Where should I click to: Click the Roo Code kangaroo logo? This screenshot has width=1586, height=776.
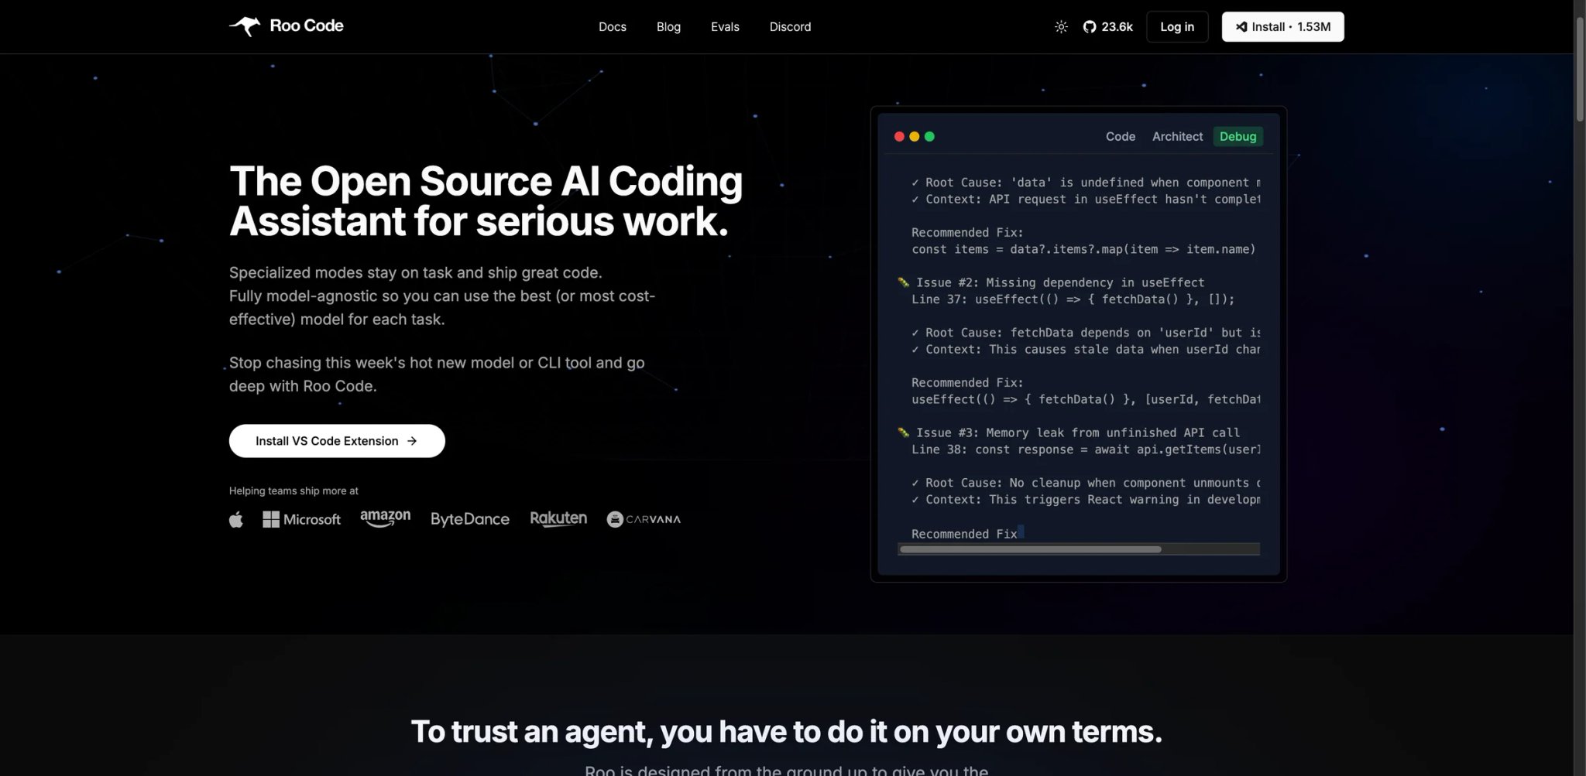tap(286, 26)
